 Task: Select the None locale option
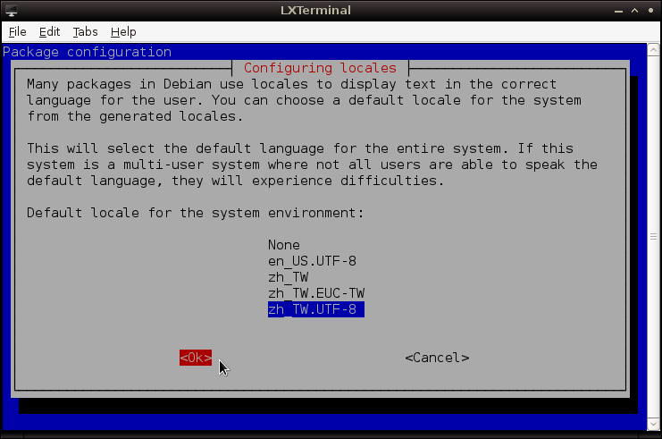[x=283, y=245]
